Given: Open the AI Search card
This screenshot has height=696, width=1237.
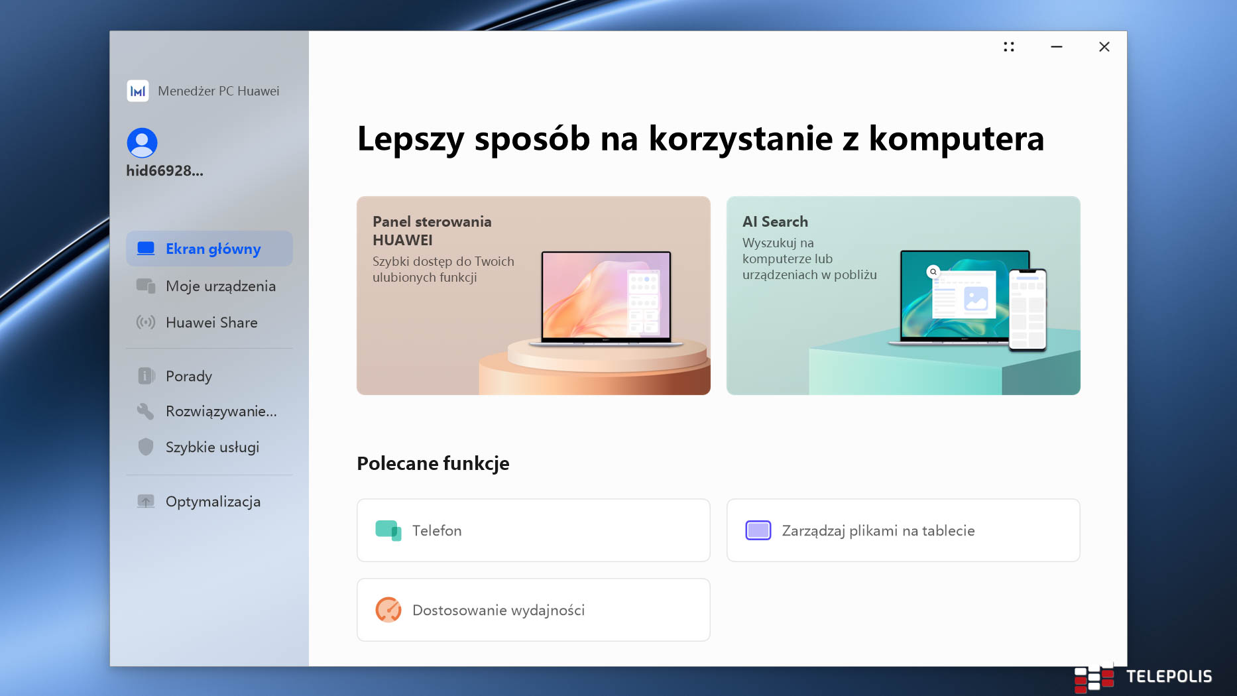Looking at the screenshot, I should (x=903, y=296).
